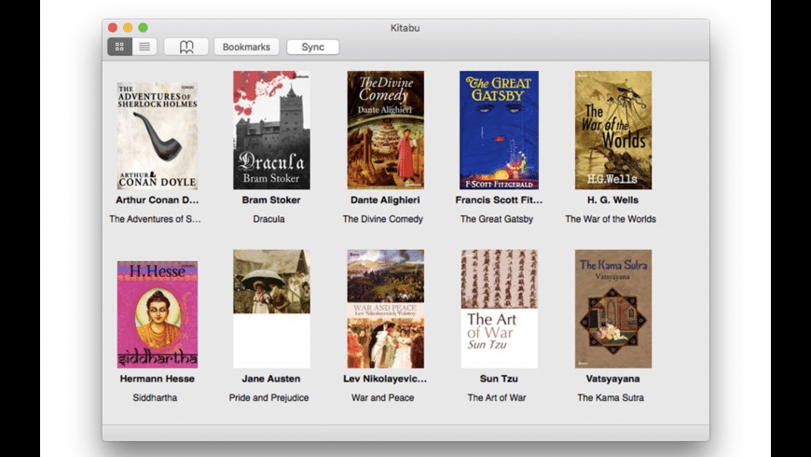Click the Kitabu window title

[x=405, y=28]
